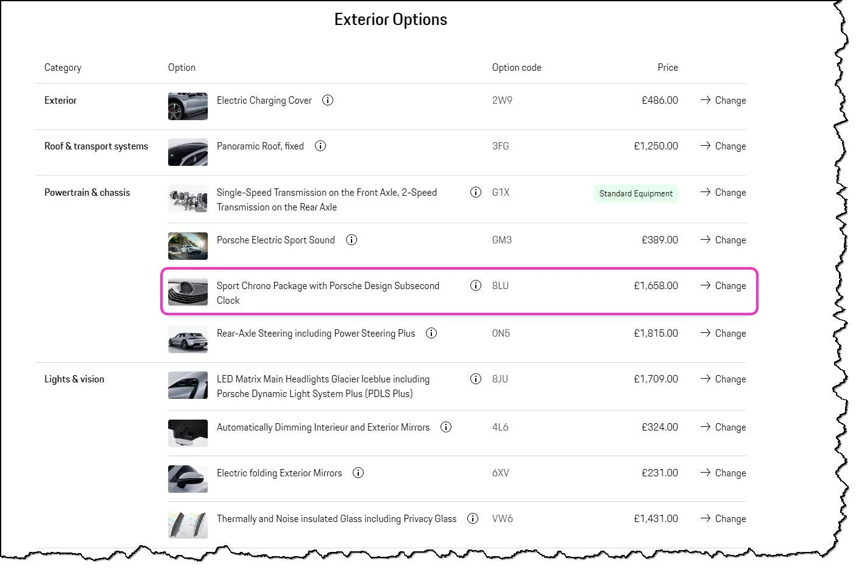Change the Electric folding Exterior Mirrors option
The width and height of the screenshot is (856, 569).
point(723,473)
